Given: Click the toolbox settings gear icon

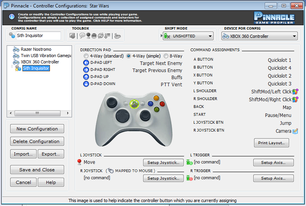Looking at the screenshot, I should tap(72, 36).
